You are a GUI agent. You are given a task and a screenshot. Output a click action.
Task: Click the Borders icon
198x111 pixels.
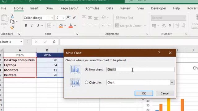pos(49,26)
